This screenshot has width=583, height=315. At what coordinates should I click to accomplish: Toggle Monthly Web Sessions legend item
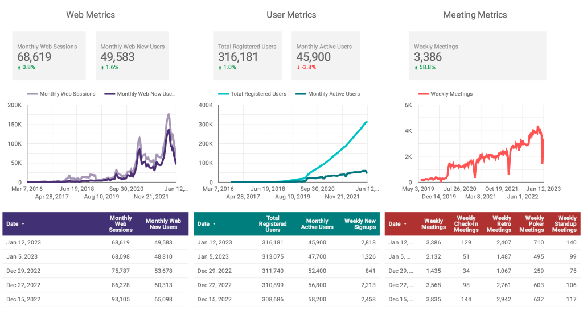(x=61, y=94)
